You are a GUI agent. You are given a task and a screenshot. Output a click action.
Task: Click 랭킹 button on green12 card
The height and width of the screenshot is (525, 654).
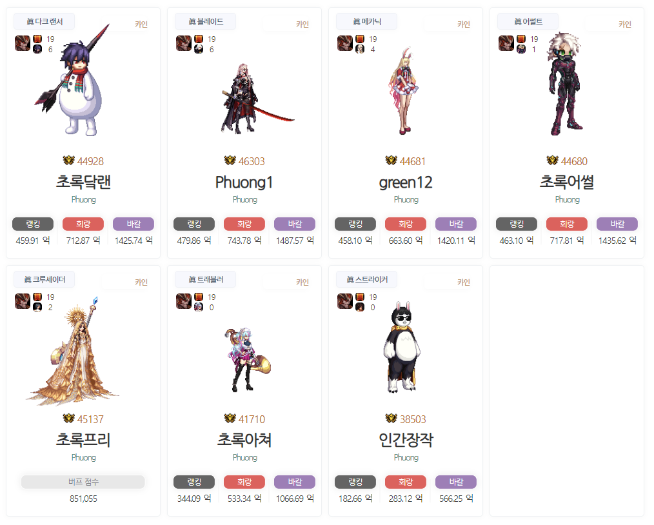(x=355, y=224)
